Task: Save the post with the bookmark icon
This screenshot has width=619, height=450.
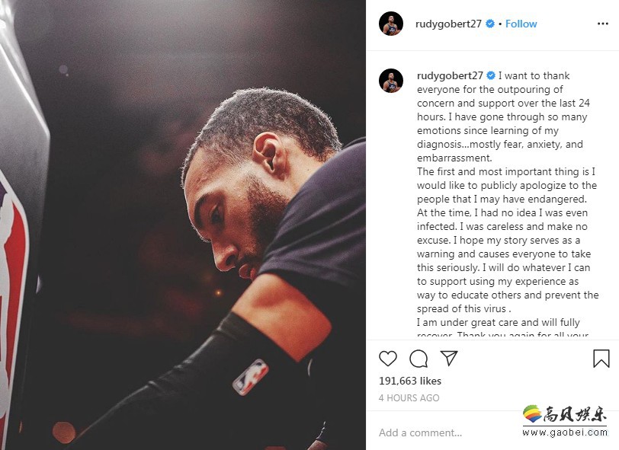Action: point(601,359)
